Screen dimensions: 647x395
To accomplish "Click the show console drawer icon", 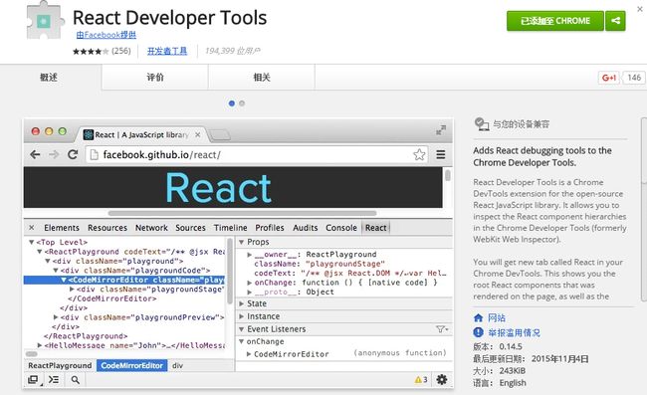I will (x=54, y=380).
